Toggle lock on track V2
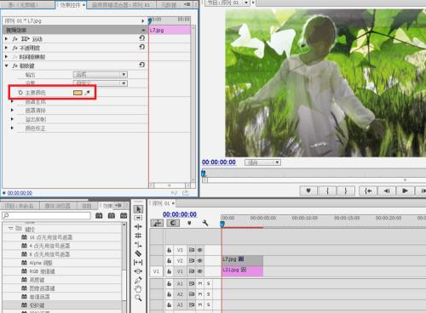 tap(170, 261)
